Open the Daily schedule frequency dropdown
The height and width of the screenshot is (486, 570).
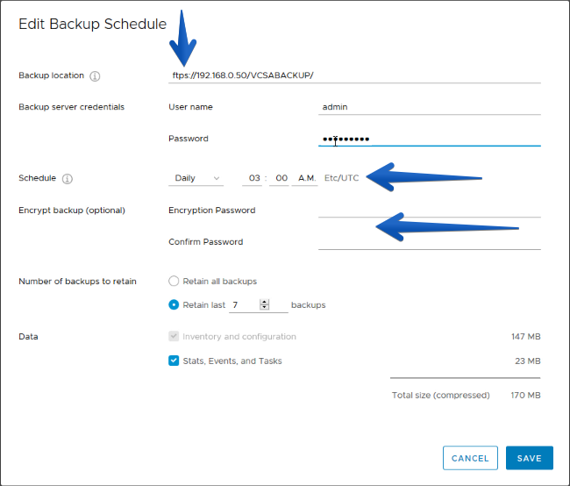pos(196,178)
